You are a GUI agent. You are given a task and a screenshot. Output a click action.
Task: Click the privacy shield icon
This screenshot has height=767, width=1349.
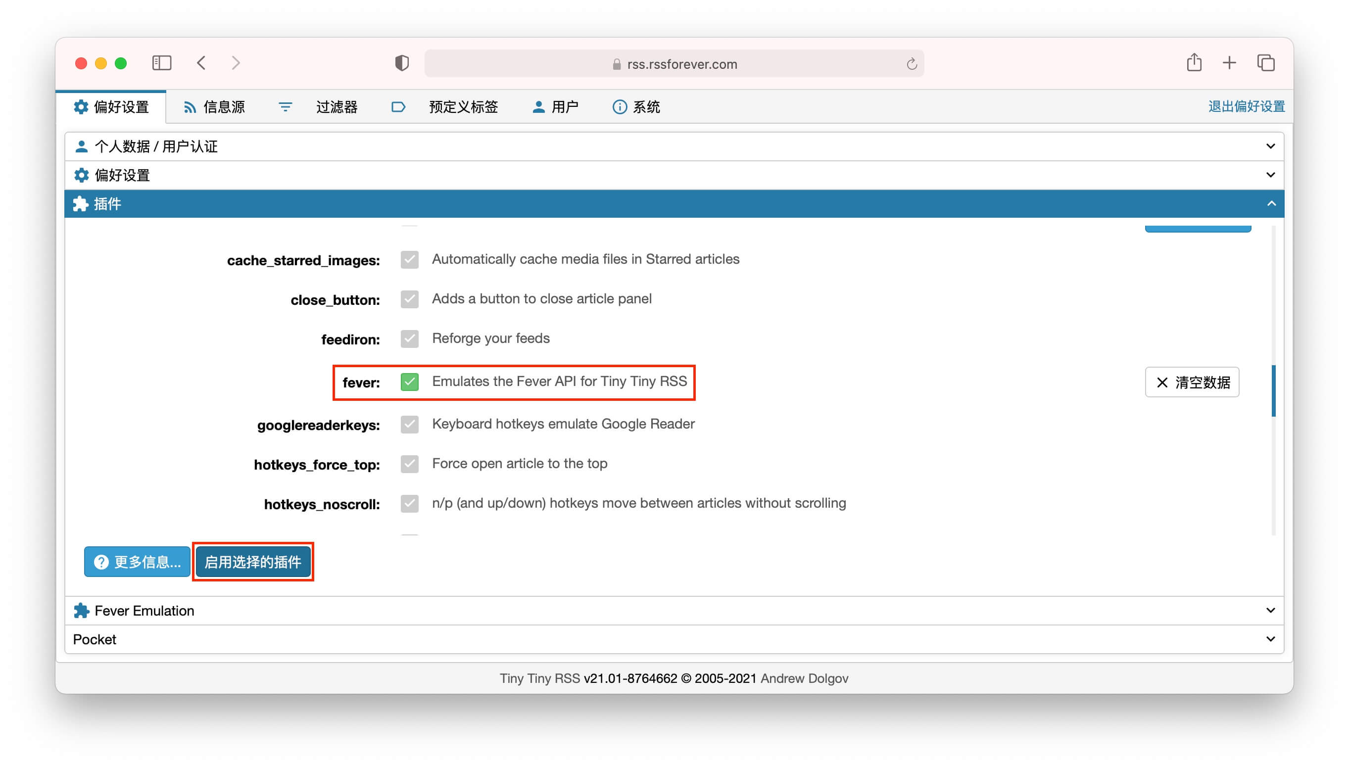tap(402, 63)
